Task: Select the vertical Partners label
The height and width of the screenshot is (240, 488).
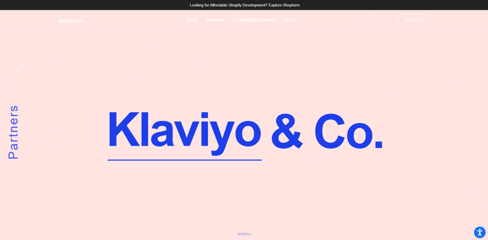Action: point(13,132)
